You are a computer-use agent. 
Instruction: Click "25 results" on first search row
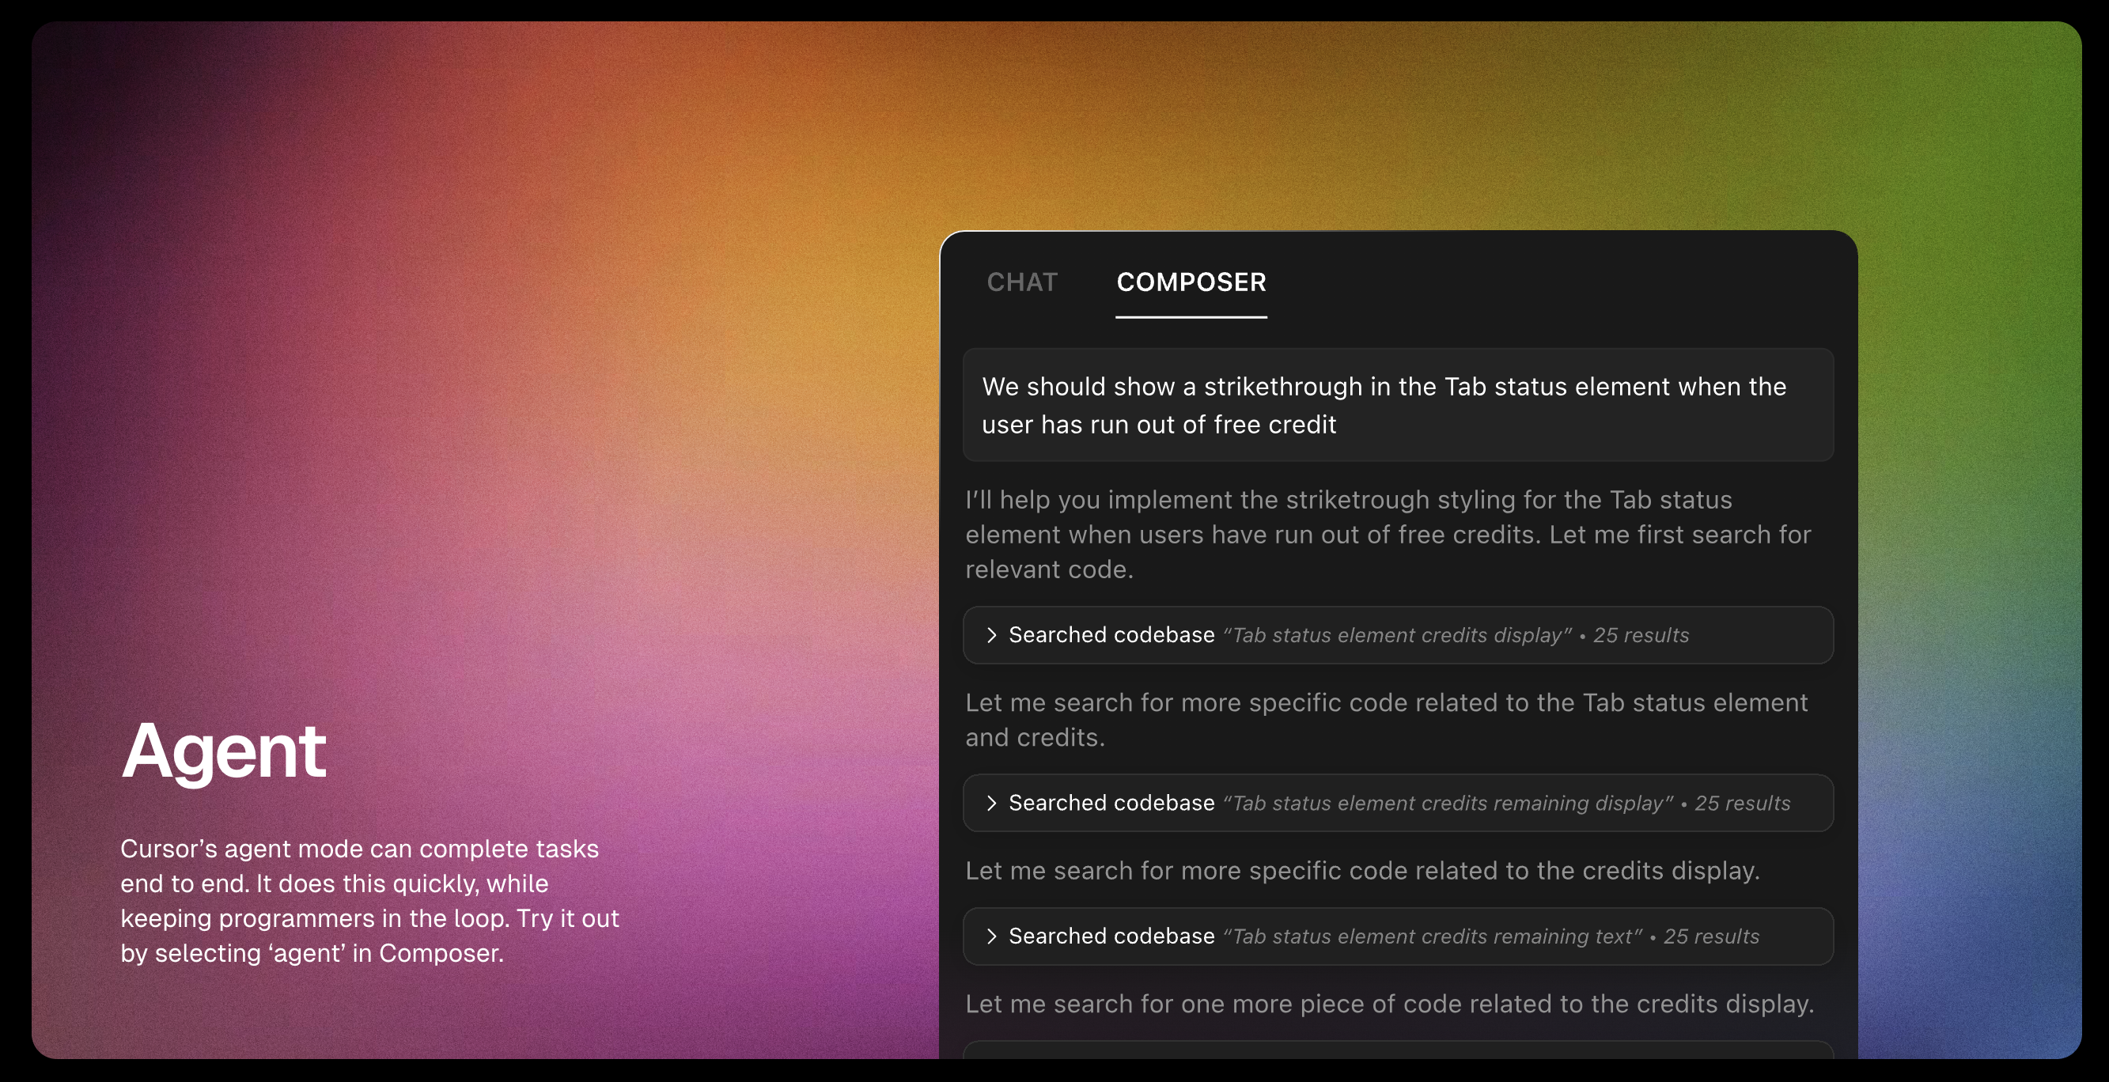(x=1641, y=636)
